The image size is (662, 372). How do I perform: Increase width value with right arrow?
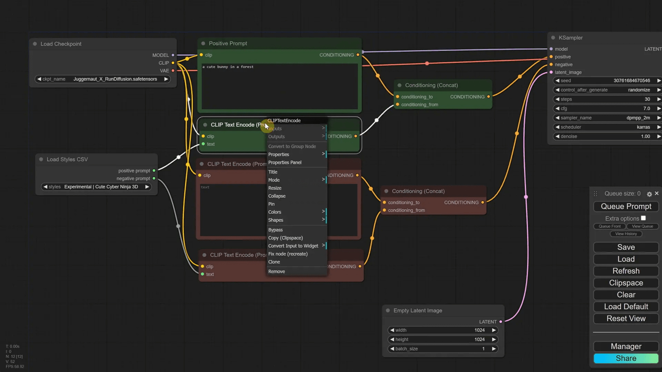click(x=494, y=330)
